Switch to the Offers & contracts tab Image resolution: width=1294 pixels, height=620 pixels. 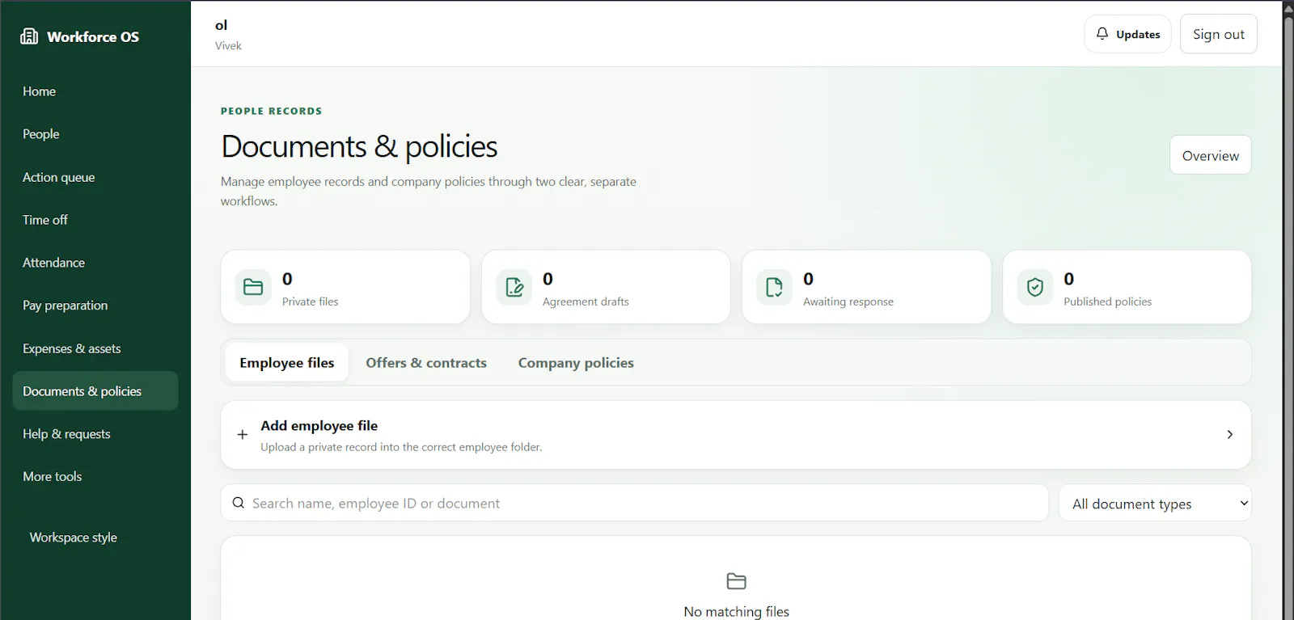click(426, 363)
